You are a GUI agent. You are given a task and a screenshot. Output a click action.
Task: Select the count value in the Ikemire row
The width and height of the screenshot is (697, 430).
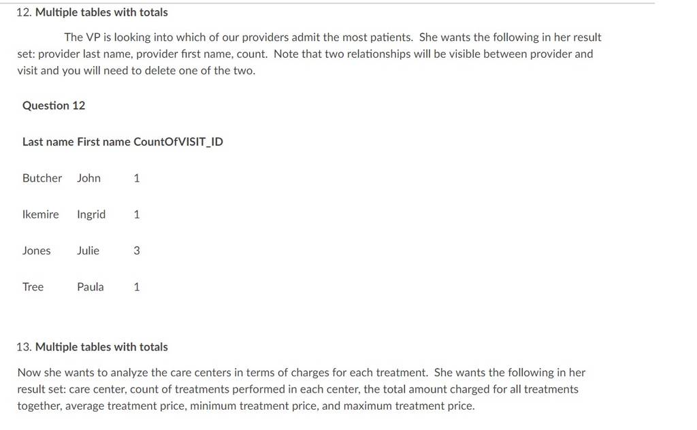point(137,214)
